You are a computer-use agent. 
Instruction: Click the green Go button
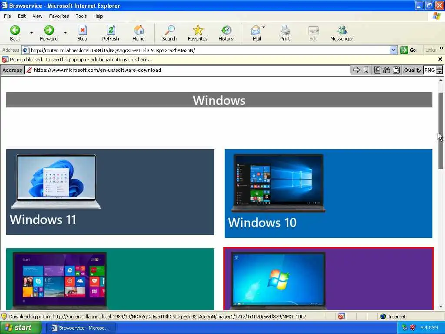point(408,50)
